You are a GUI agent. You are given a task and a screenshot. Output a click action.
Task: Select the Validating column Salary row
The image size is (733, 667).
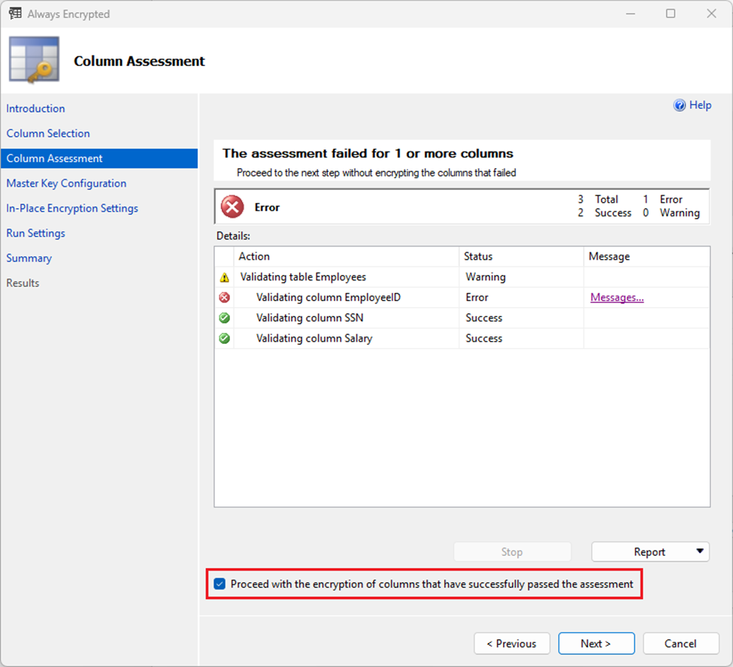pos(462,338)
